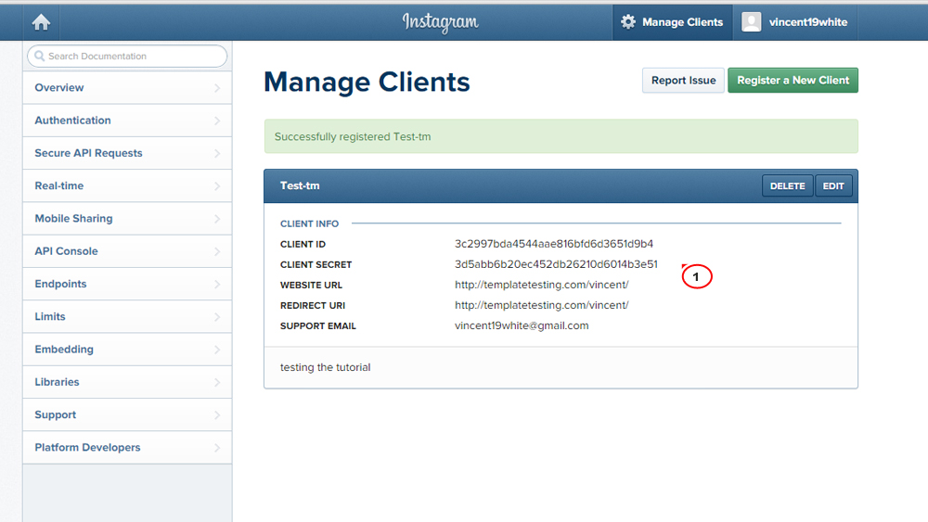Click chevron next to API Console
Screen dimensions: 928x522
point(217,252)
